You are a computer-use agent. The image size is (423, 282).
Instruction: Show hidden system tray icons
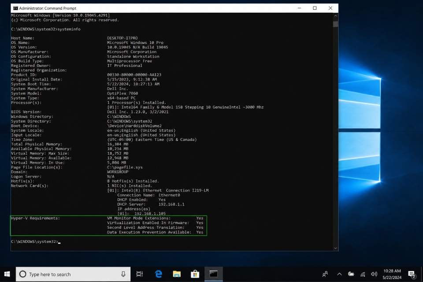(x=339, y=274)
